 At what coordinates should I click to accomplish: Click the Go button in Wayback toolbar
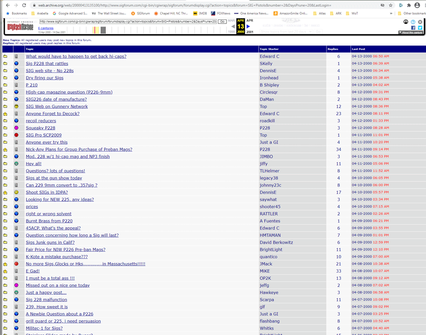(222, 21)
